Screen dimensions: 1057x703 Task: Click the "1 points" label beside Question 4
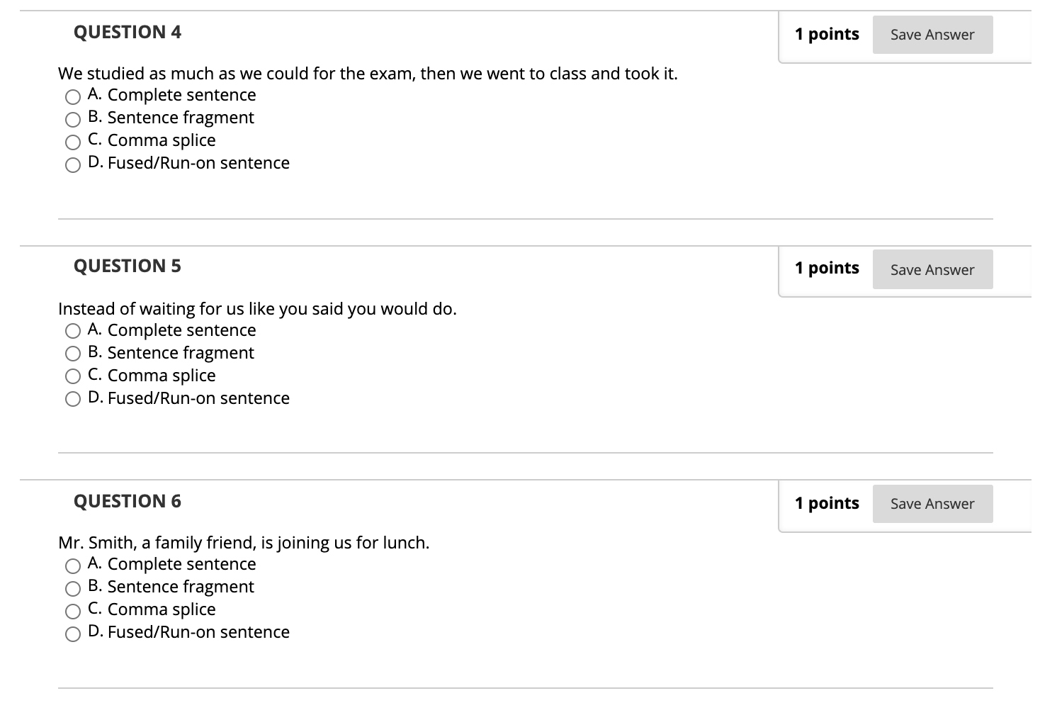(x=827, y=33)
